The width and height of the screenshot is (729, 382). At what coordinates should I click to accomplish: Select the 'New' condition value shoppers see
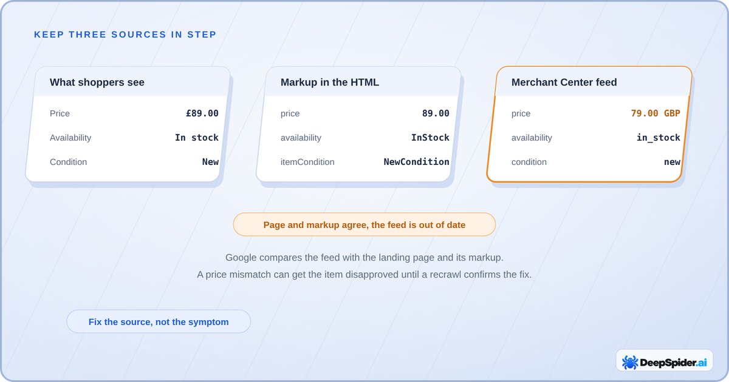coord(210,162)
